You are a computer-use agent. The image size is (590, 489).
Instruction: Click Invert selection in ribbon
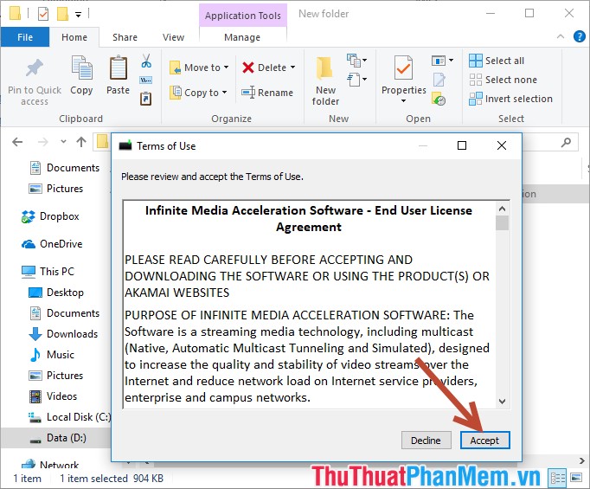511,99
